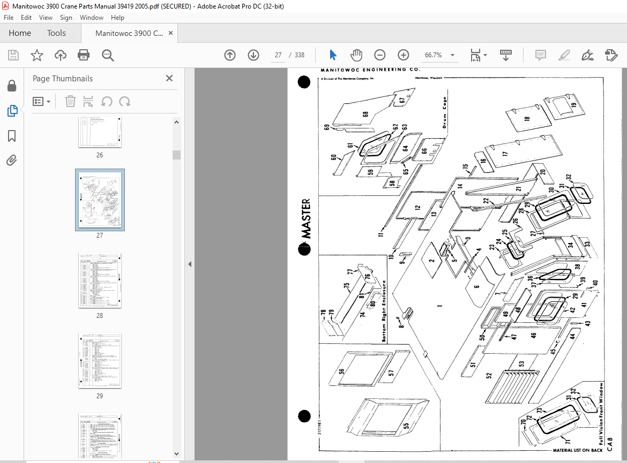Go to next page arrow
The image size is (627, 463).
(x=253, y=55)
